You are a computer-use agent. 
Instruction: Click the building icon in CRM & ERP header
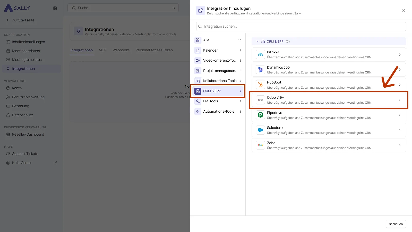(263, 42)
